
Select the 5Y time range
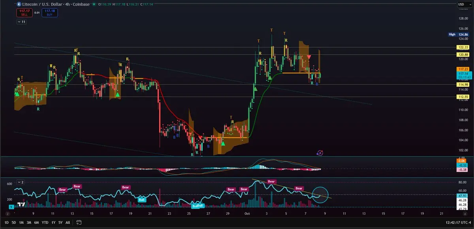60,222
